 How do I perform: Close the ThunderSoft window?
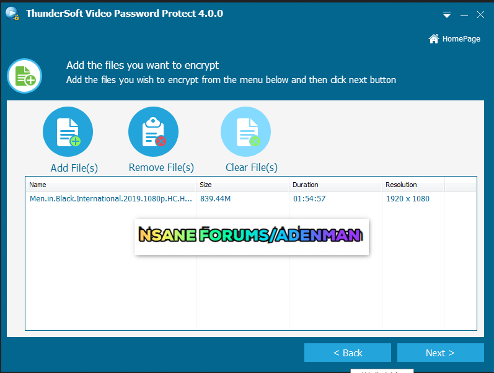[480, 15]
